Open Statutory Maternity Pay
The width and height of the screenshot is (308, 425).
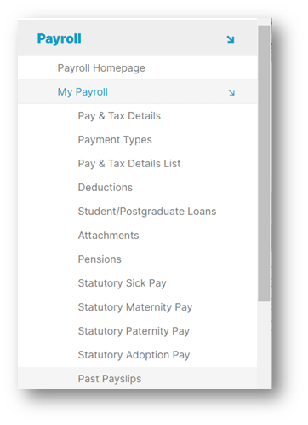point(135,307)
